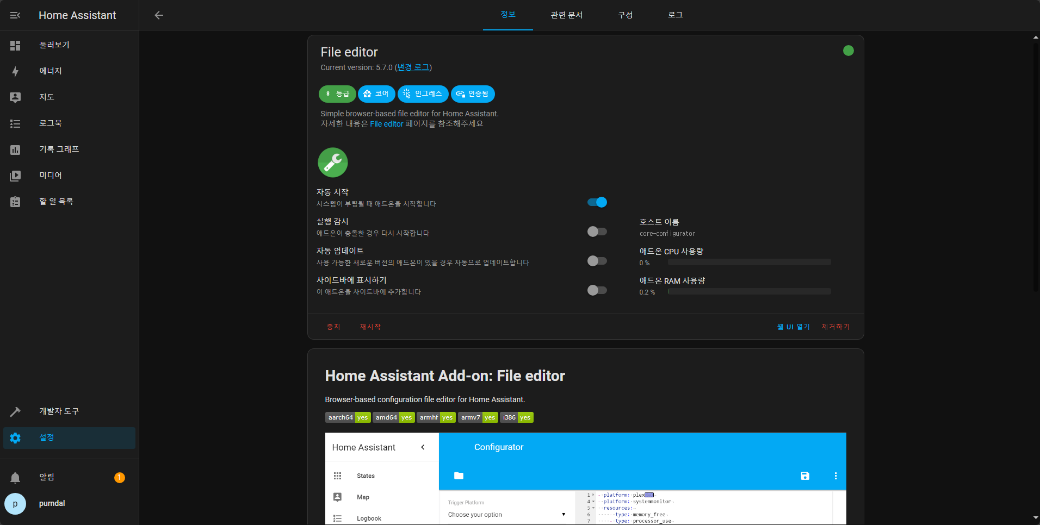Image resolution: width=1040 pixels, height=525 pixels.
Task: Open 지도 map icon in sidebar
Action: pyautogui.click(x=15, y=97)
